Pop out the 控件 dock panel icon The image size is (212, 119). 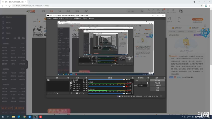click(x=164, y=78)
